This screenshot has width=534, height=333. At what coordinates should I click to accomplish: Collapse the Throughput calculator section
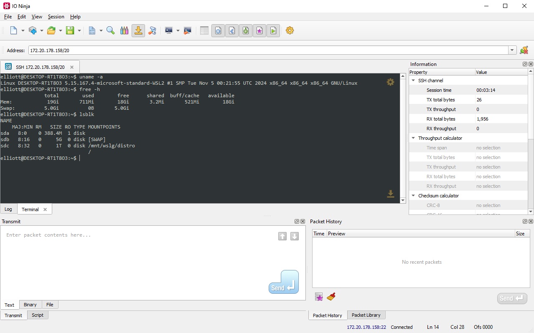(413, 138)
